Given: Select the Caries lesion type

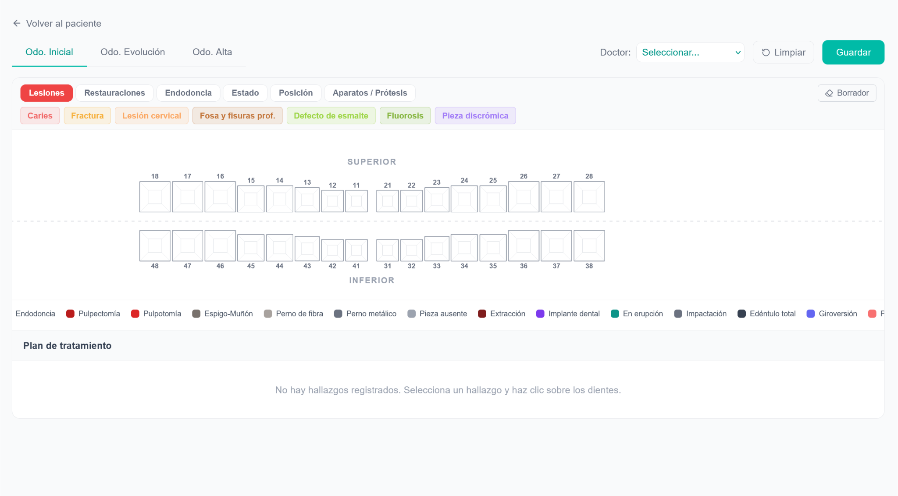Looking at the screenshot, I should (x=40, y=116).
